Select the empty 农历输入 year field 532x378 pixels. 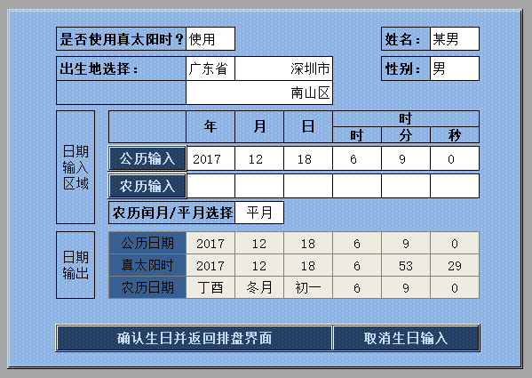point(210,186)
